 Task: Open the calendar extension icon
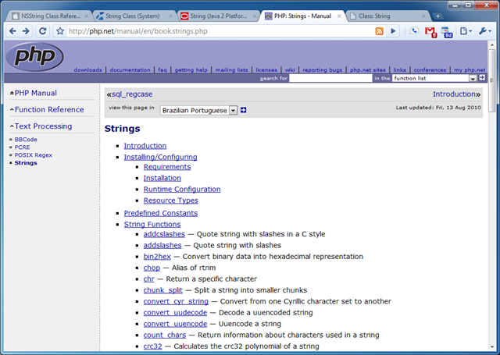coord(446,32)
